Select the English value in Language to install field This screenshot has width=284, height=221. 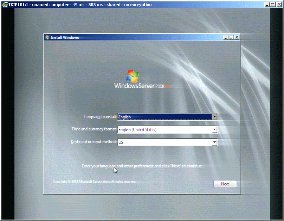click(x=165, y=117)
